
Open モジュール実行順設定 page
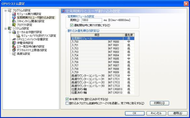pyautogui.click(x=29, y=14)
